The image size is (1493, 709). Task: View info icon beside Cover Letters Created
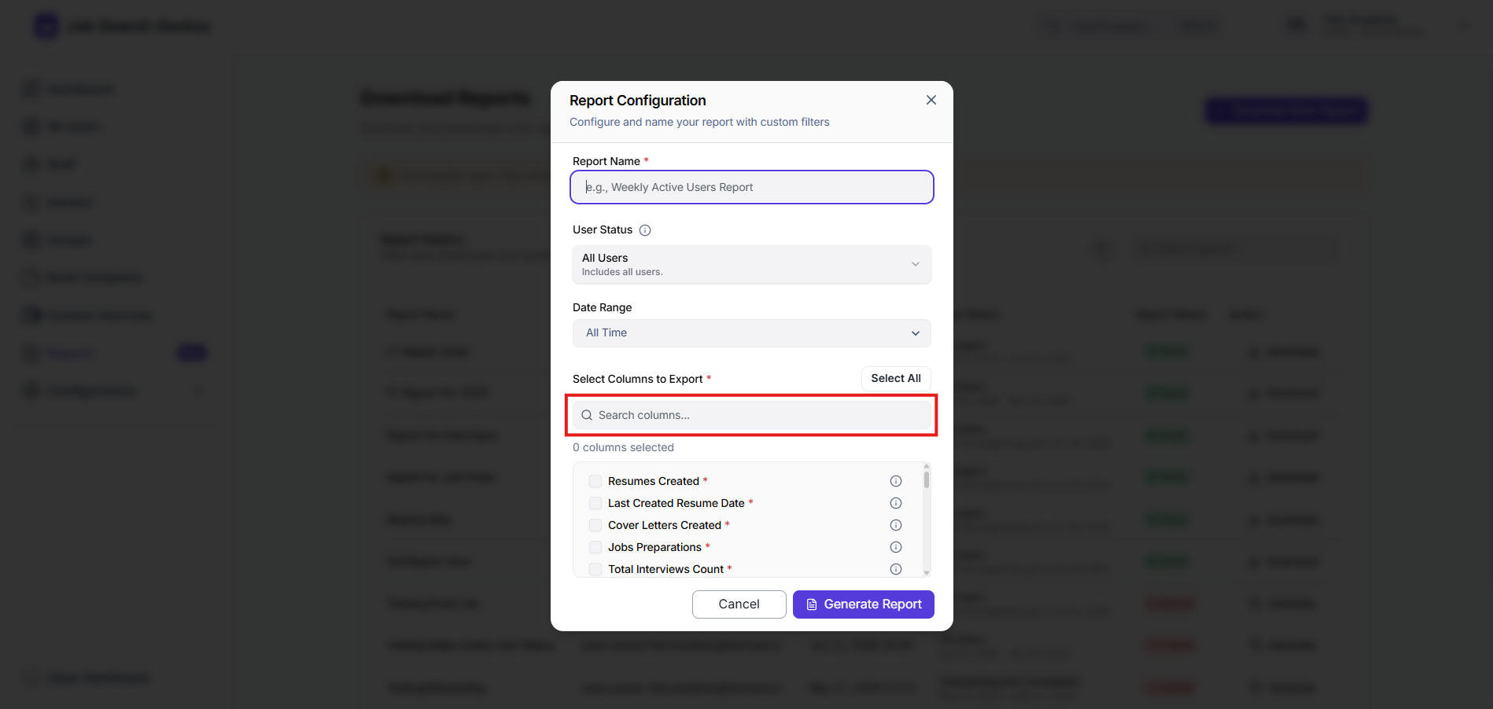click(895, 525)
